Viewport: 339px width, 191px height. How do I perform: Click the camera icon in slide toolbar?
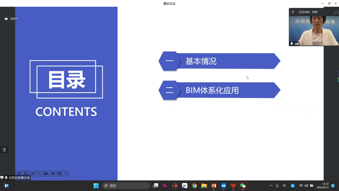click(46, 174)
